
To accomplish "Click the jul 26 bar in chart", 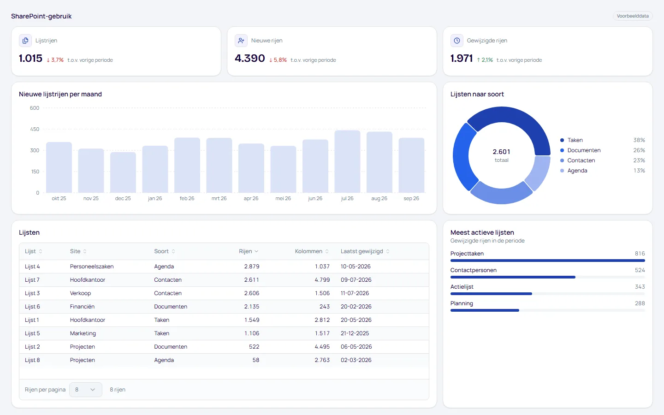I will pos(347,161).
